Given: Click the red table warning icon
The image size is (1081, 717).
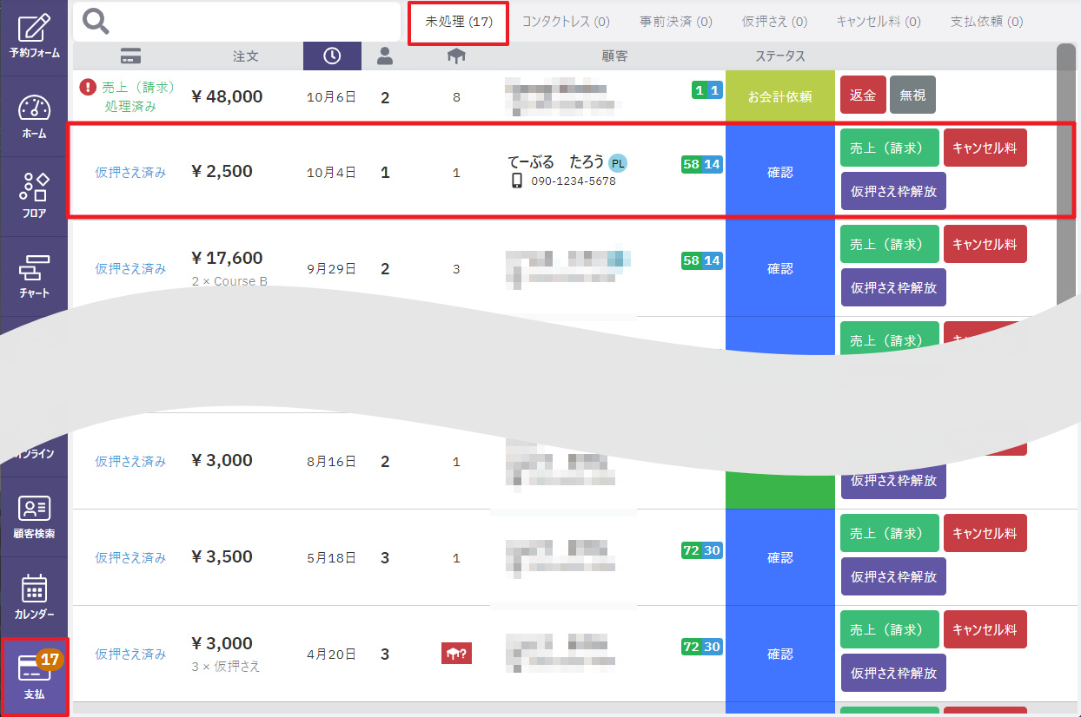Looking at the screenshot, I should (456, 654).
